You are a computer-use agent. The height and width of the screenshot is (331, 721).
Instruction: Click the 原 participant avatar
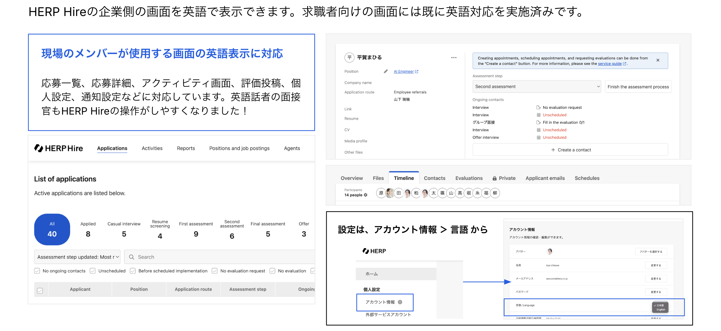pyautogui.click(x=381, y=193)
